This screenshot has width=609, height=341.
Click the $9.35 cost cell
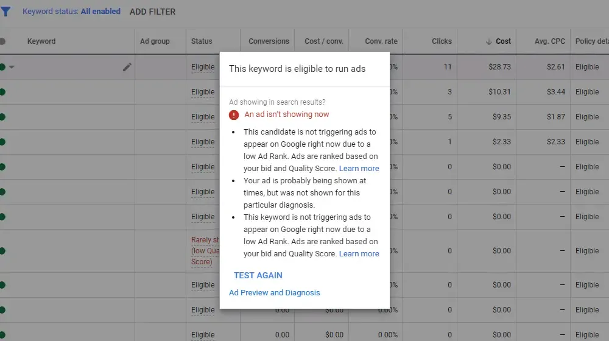502,117
